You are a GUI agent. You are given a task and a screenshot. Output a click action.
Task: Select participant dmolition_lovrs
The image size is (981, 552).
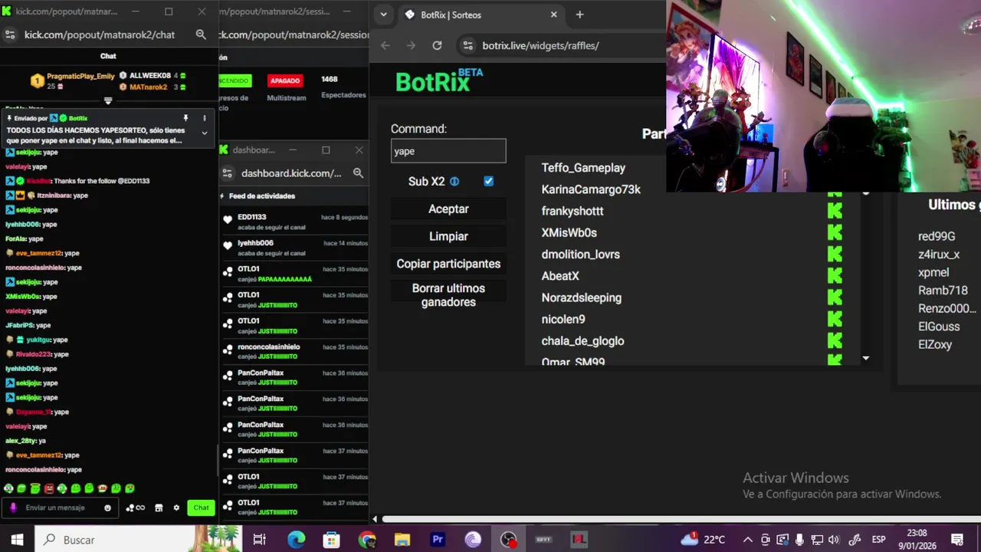580,255
